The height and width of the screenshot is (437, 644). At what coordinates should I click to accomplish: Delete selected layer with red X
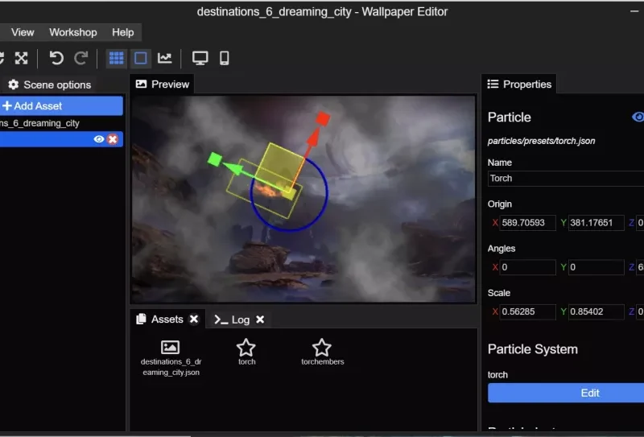click(113, 139)
